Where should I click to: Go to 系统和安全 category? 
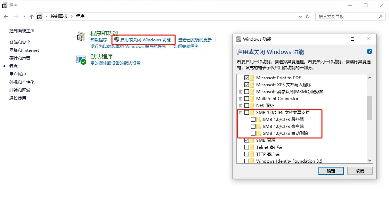20,42
